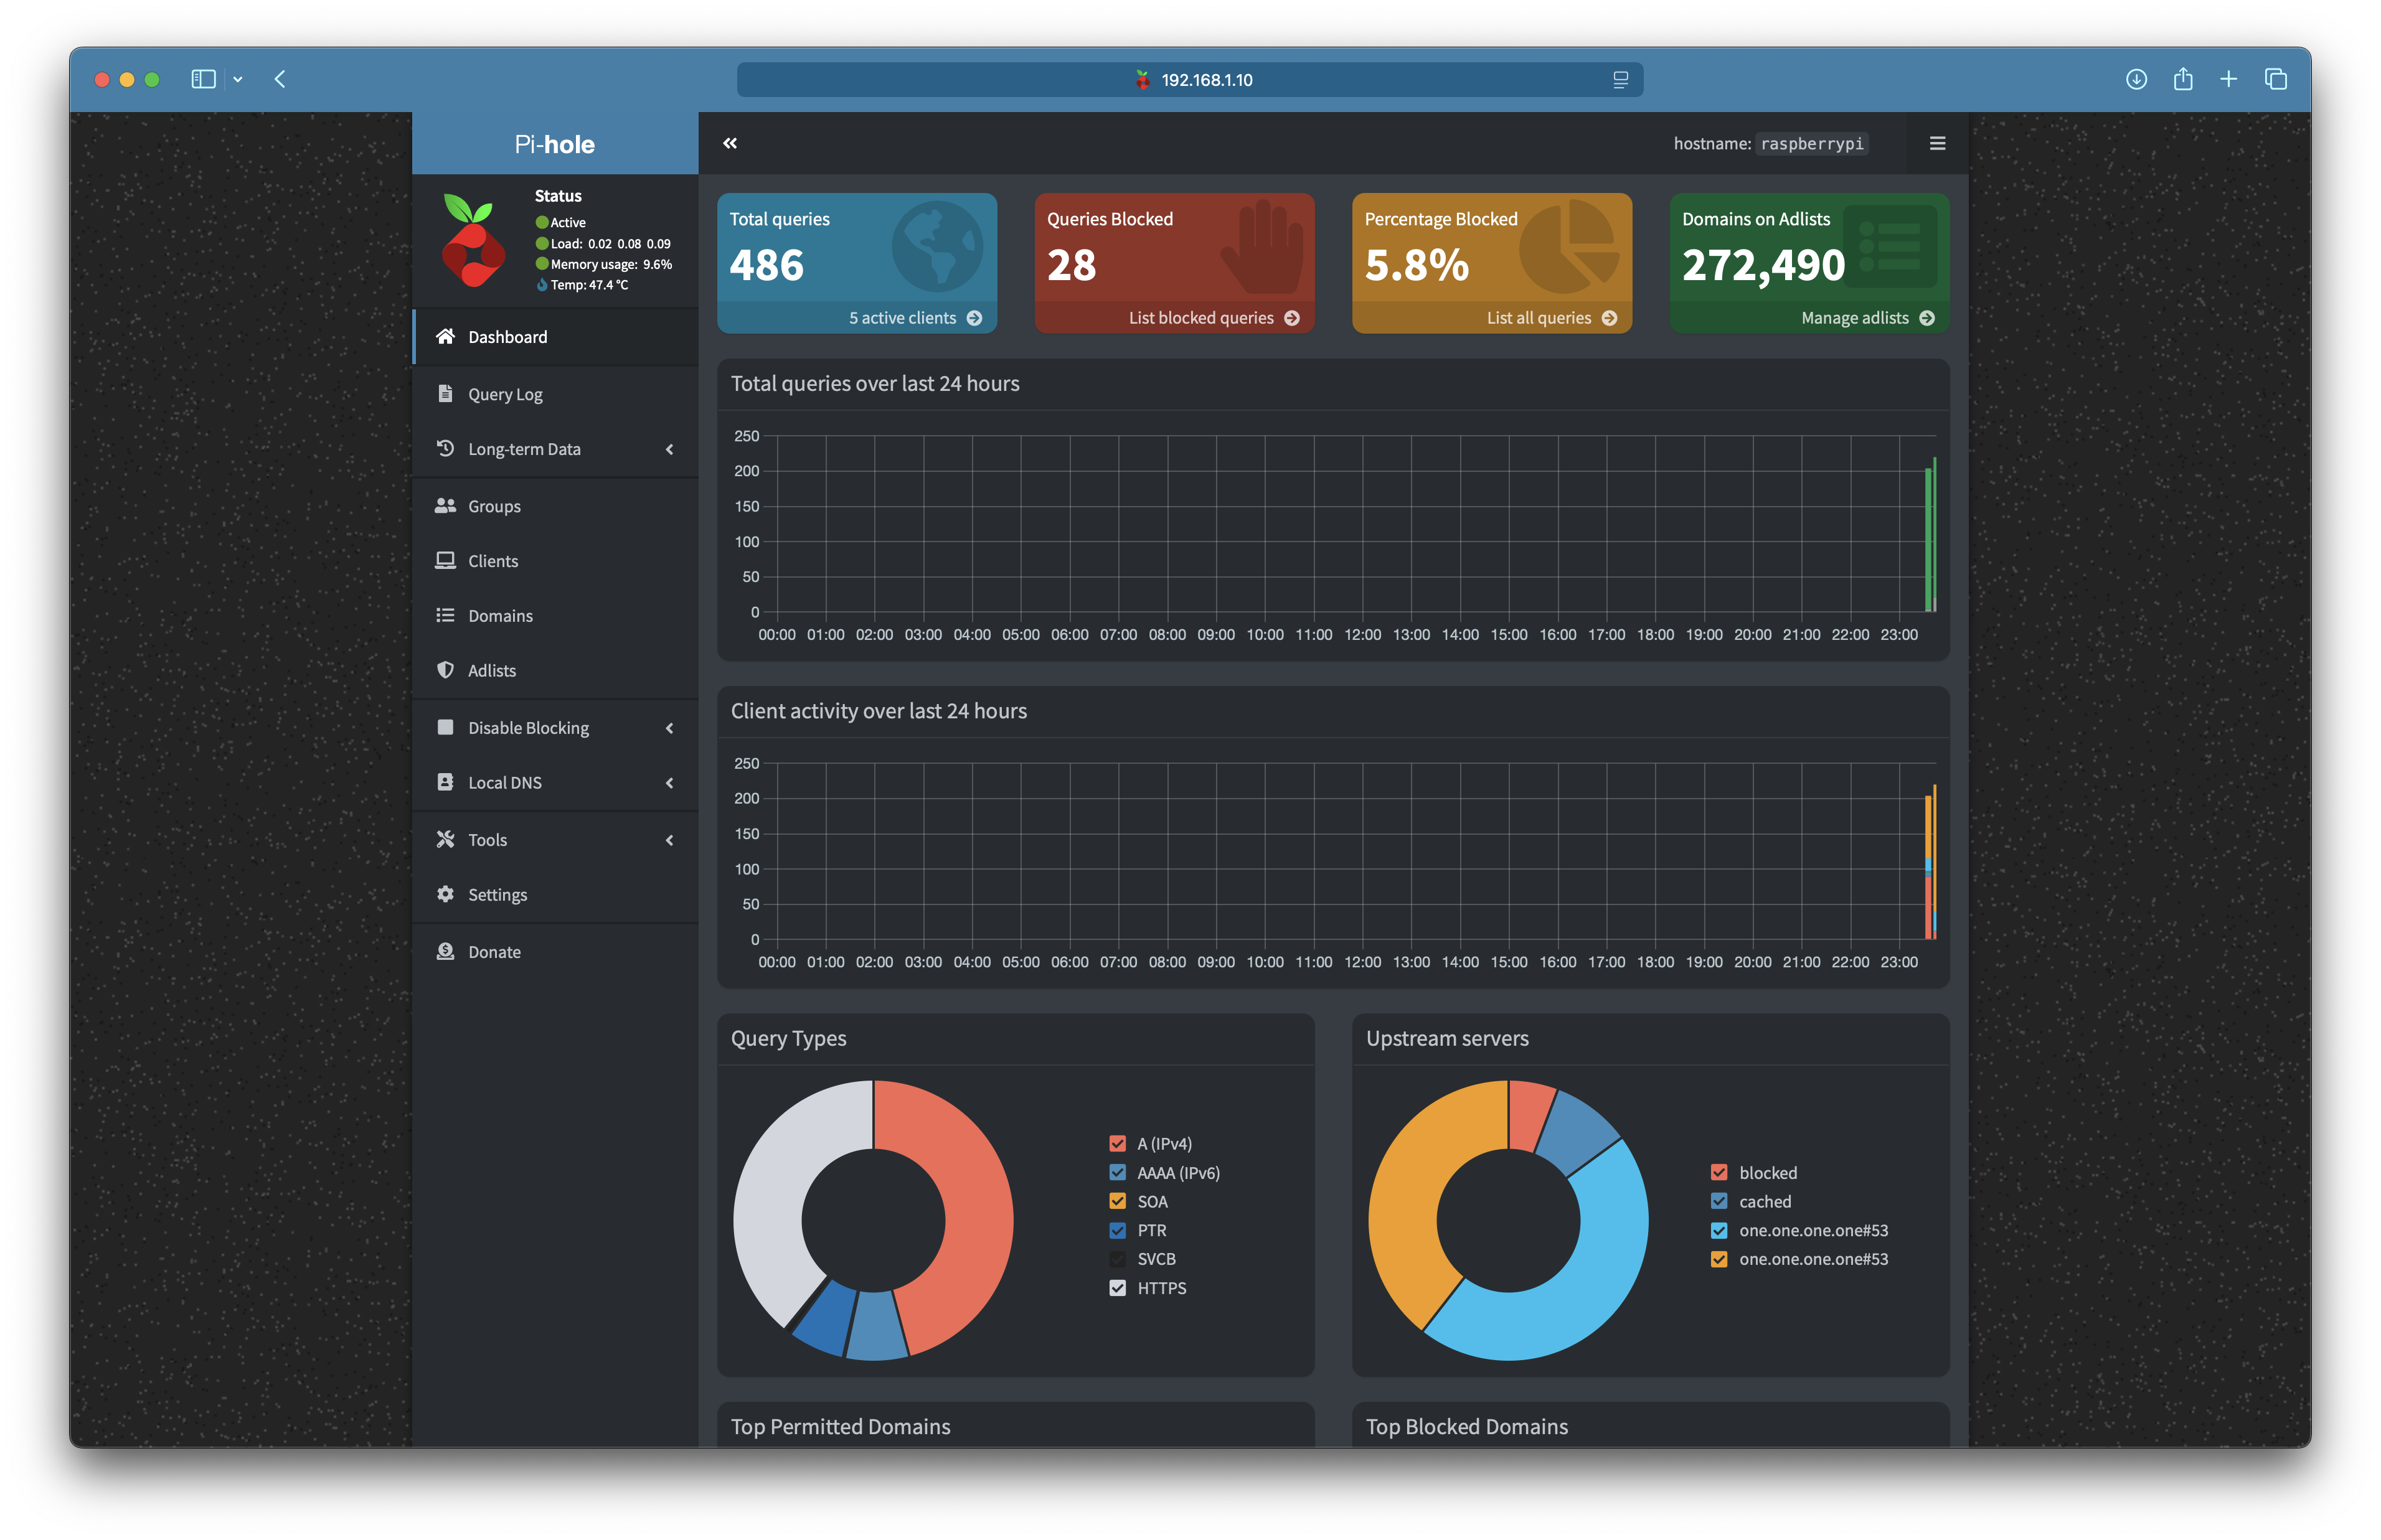Click the Safari share icon
Screen dimensions: 2381x1540
pyautogui.click(x=2183, y=79)
